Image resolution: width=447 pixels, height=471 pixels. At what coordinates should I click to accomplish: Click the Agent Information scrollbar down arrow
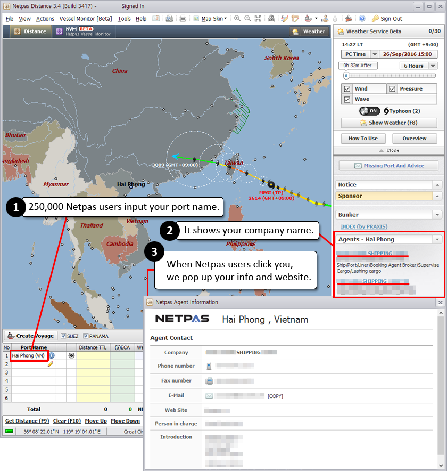(x=441, y=466)
